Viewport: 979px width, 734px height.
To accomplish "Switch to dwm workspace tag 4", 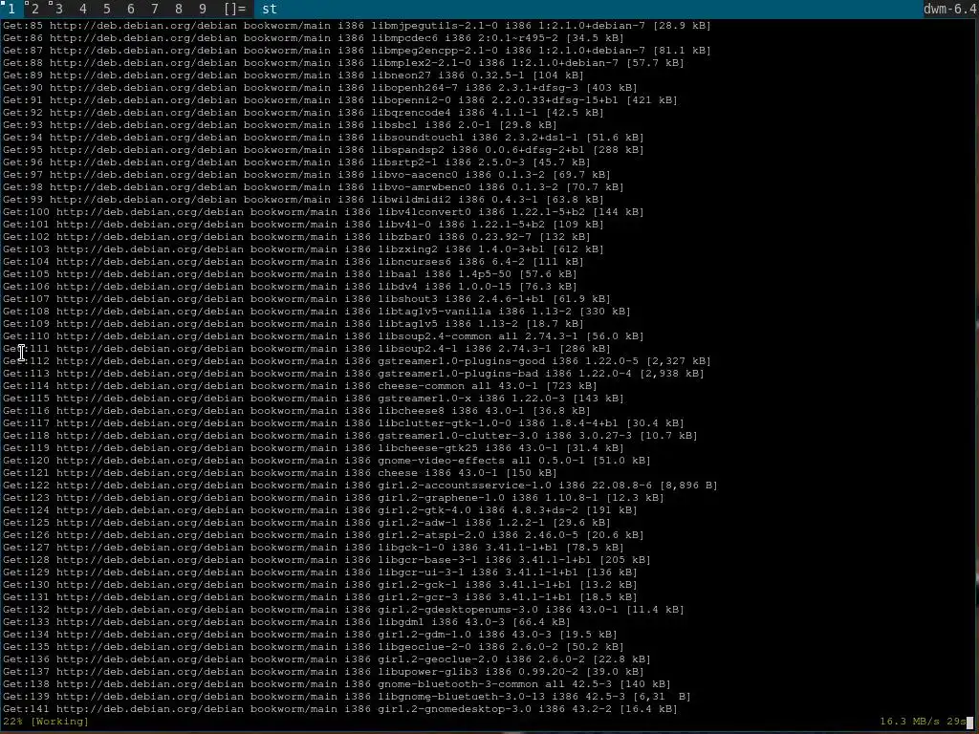I will point(82,9).
